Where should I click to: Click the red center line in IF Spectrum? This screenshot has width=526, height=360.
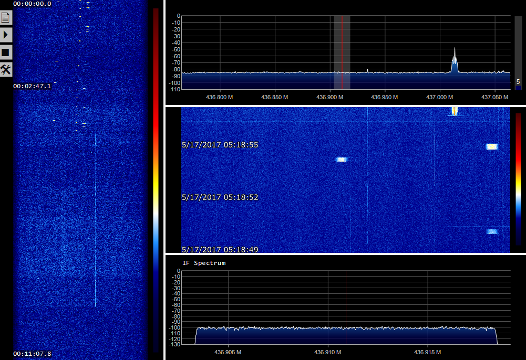[346, 308]
